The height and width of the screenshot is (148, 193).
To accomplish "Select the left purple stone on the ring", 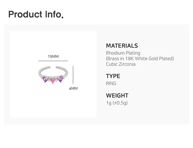I will coord(45,79).
